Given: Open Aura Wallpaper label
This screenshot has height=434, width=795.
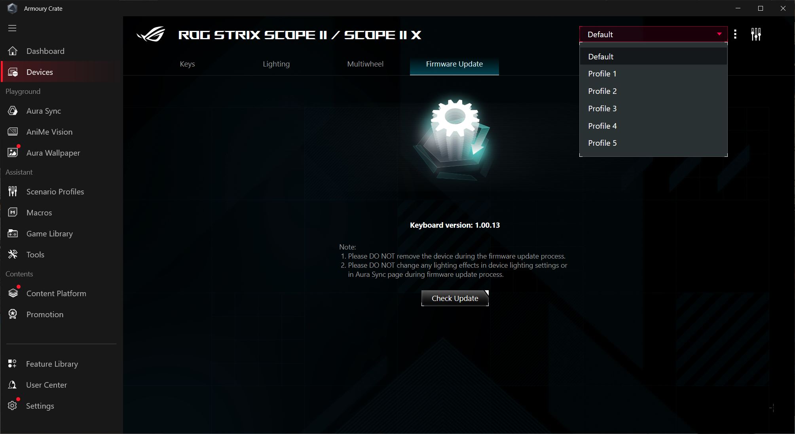Looking at the screenshot, I should 53,153.
